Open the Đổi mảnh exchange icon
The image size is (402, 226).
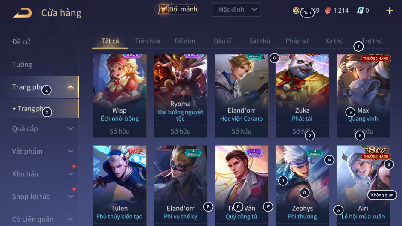(163, 9)
